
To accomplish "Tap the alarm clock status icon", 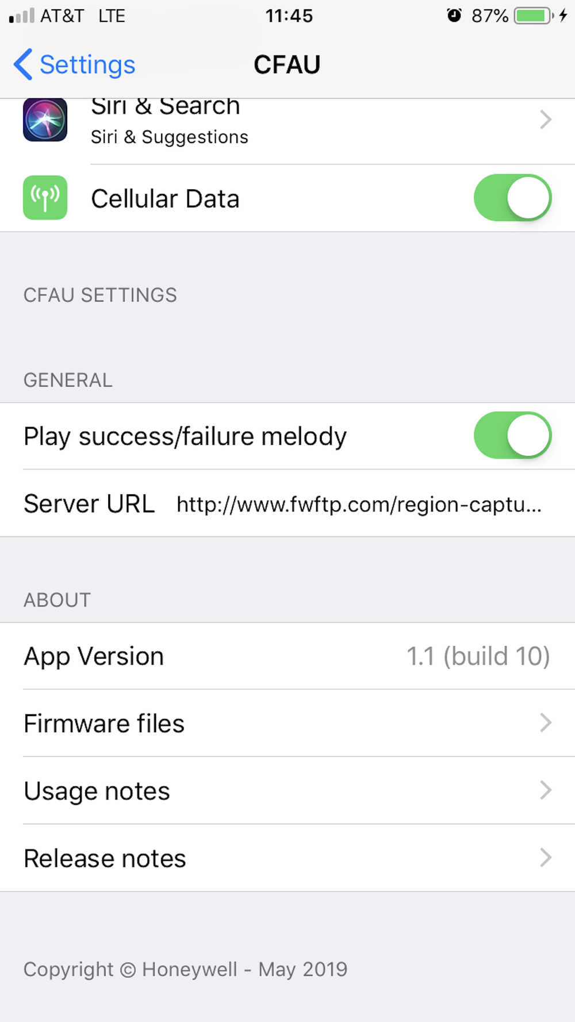I will point(454,16).
